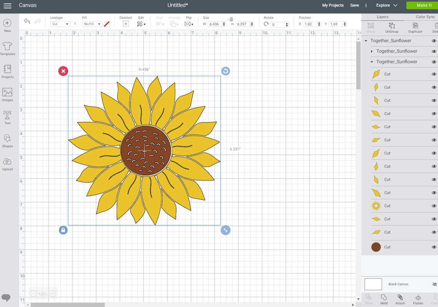The image size is (438, 307).
Task: Hide the brown center Cut layer
Action: point(434,247)
